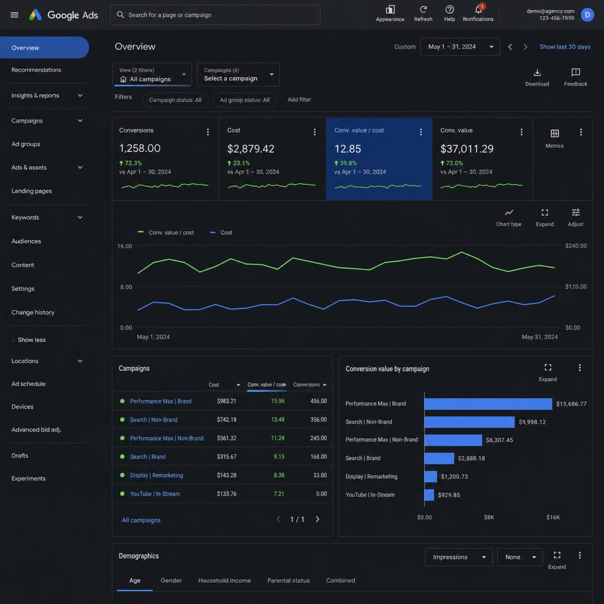Go to previous date range
The width and height of the screenshot is (604, 604).
click(510, 47)
